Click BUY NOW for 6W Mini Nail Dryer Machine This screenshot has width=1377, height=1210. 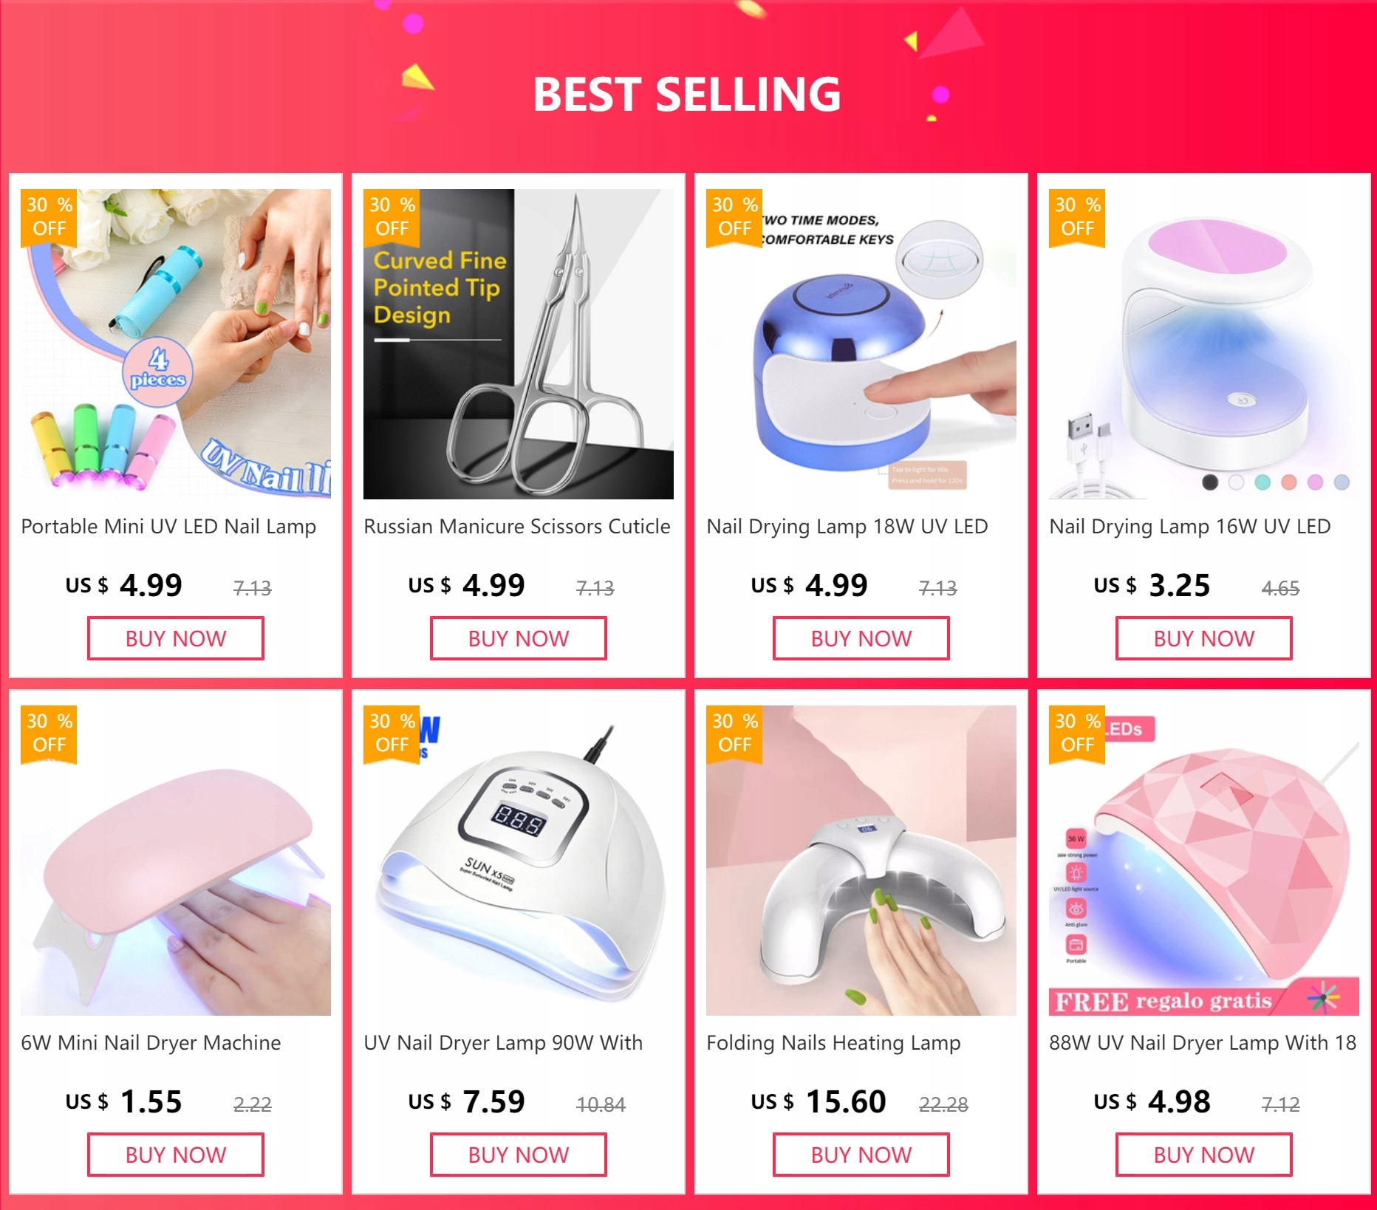pyautogui.click(x=176, y=1155)
